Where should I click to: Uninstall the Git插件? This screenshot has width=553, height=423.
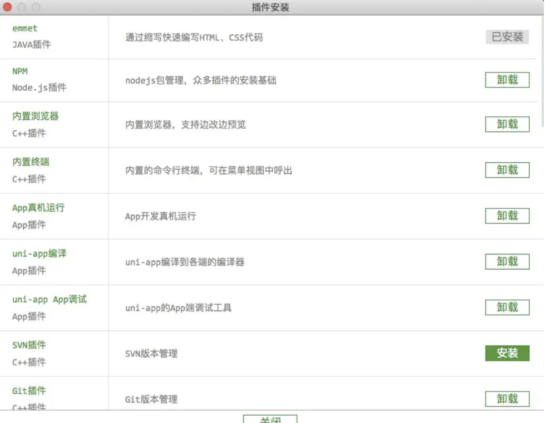coord(507,399)
